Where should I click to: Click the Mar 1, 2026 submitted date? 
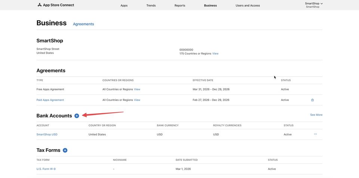tap(183, 169)
